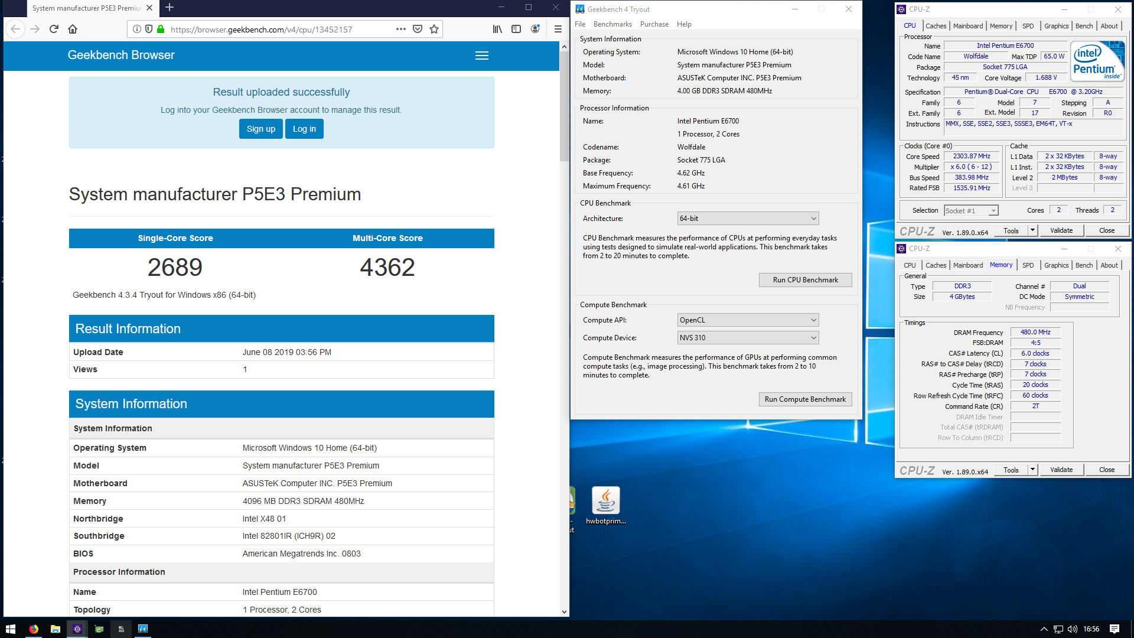Open Geekbench Benchmarks menu
Screen dimensions: 1134x638
pos(612,24)
